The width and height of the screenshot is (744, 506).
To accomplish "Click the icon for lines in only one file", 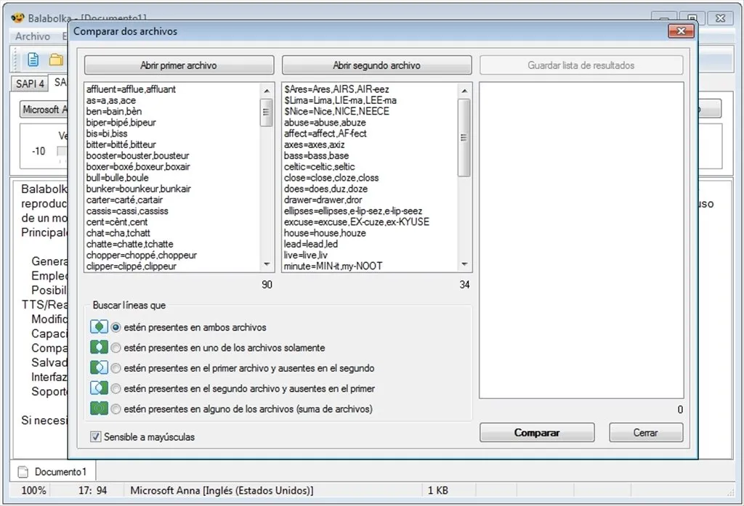I will pyautogui.click(x=99, y=347).
